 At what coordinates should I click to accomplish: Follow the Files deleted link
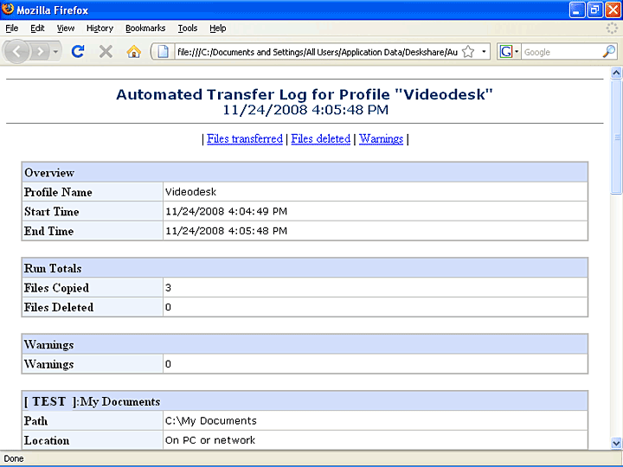(321, 139)
